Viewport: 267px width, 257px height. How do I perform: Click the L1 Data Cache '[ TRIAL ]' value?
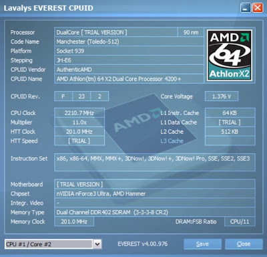pos(230,122)
